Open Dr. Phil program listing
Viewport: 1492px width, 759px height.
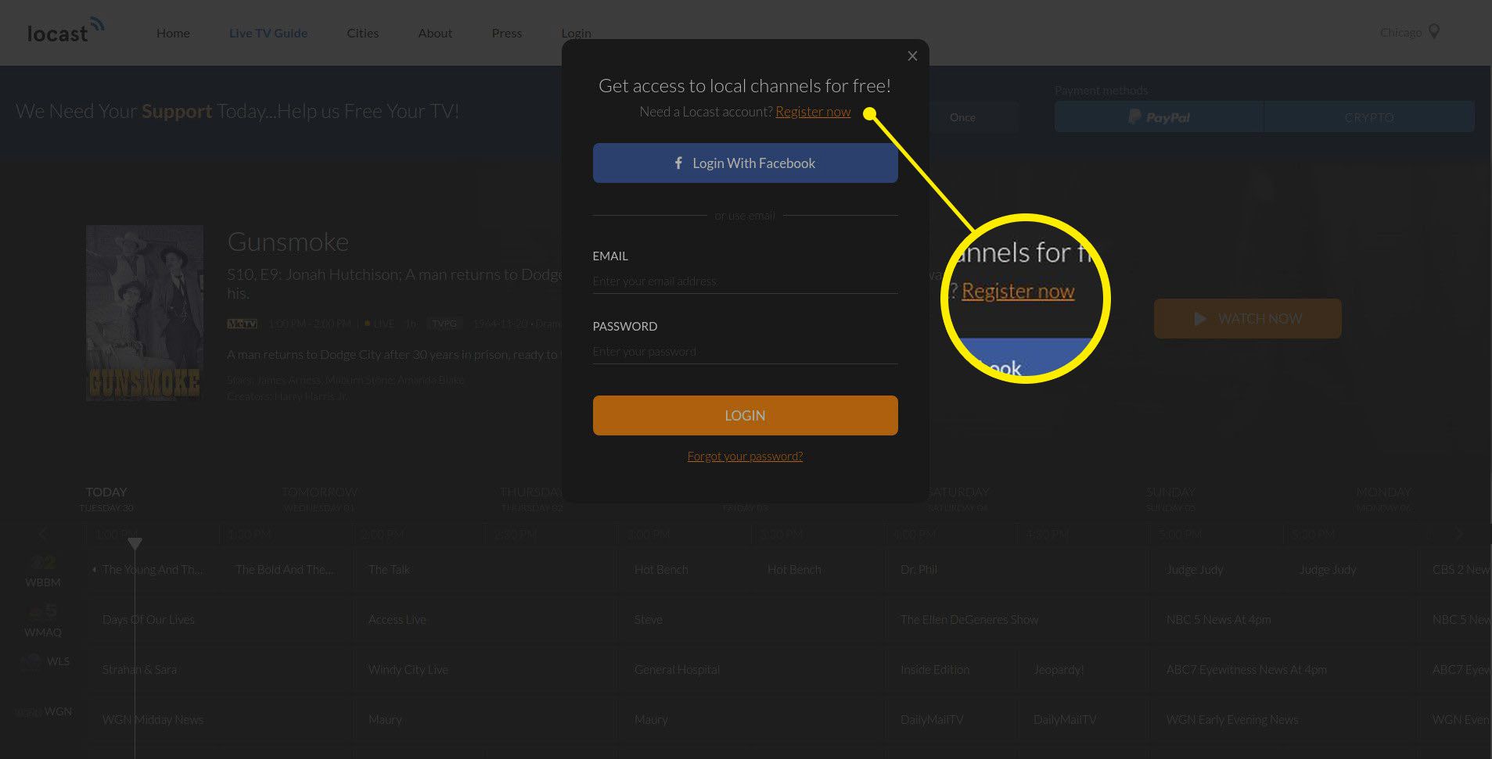(919, 570)
